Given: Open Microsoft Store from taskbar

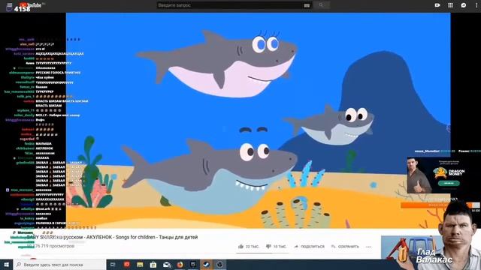Looking at the screenshot, I should click(x=153, y=265).
